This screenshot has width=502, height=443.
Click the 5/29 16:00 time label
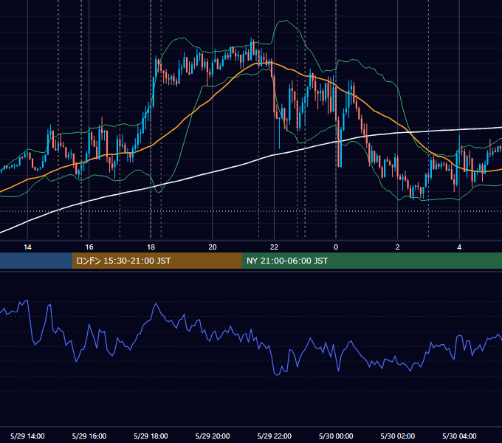pos(89,436)
